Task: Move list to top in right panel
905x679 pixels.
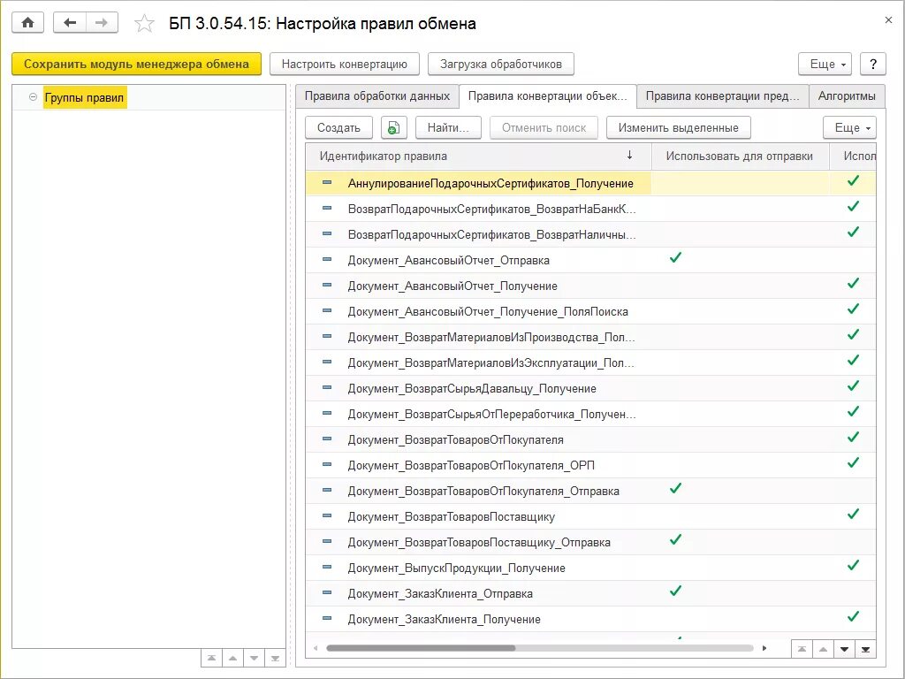Action: point(802,649)
